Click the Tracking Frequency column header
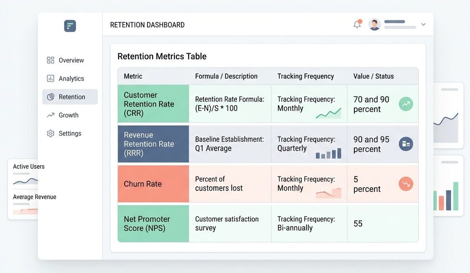The image size is (470, 273). [x=305, y=76]
